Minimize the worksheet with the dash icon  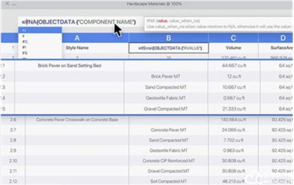pyautogui.click(x=14, y=4)
